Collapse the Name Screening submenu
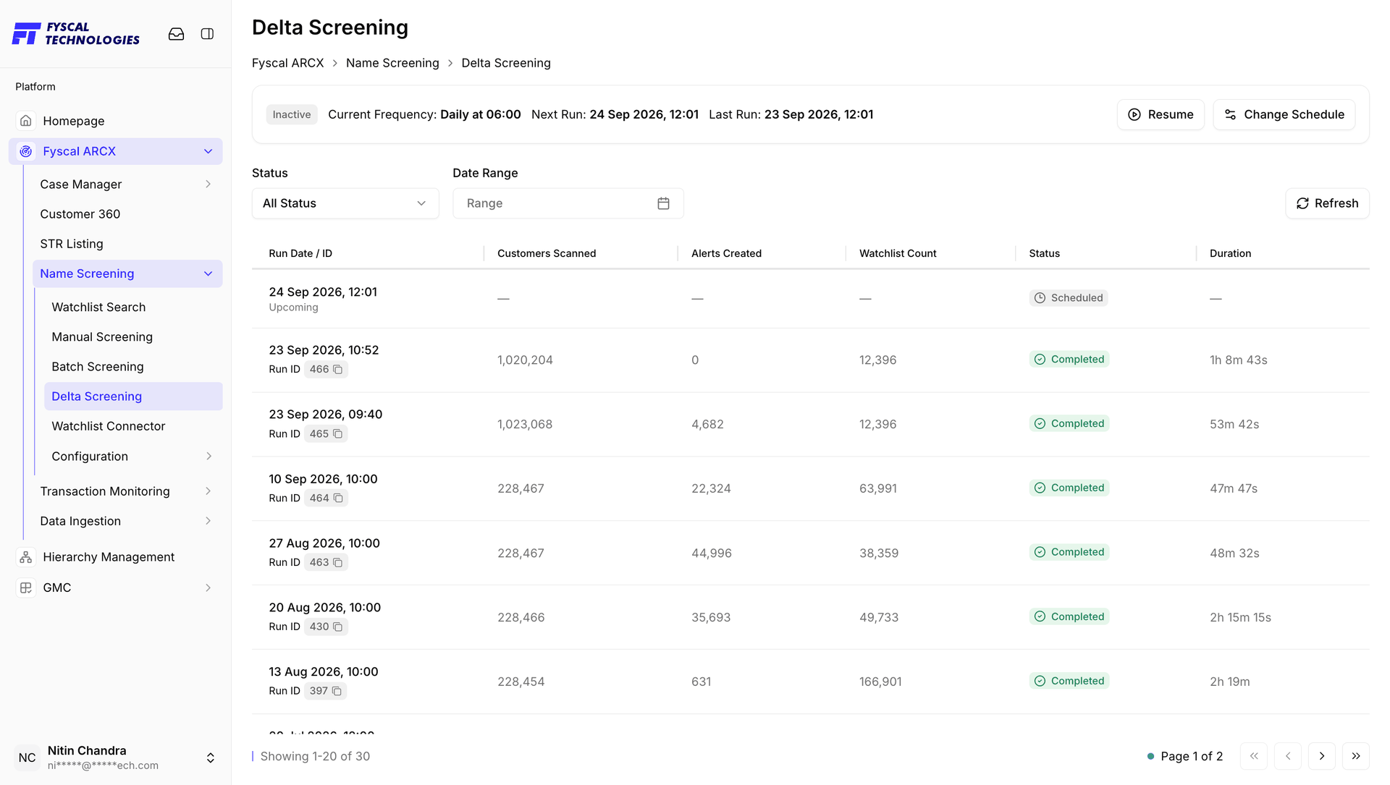This screenshot has height=785, width=1390. click(x=208, y=273)
